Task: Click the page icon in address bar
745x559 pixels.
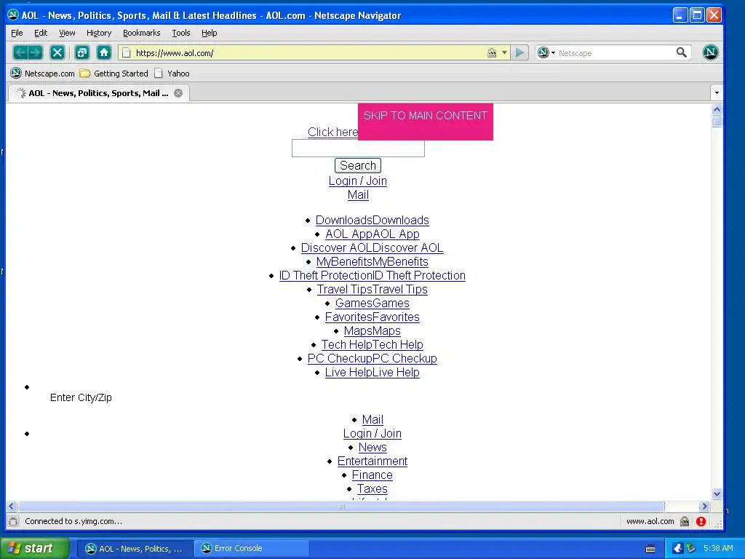Action: (x=127, y=52)
